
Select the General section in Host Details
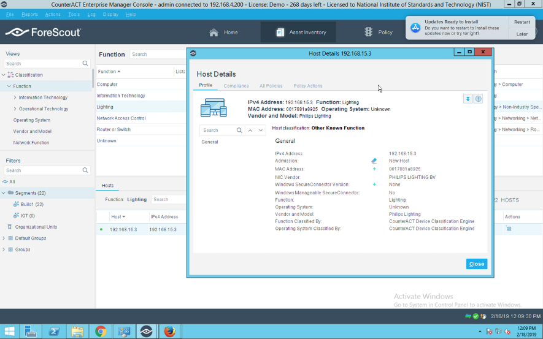(x=210, y=142)
